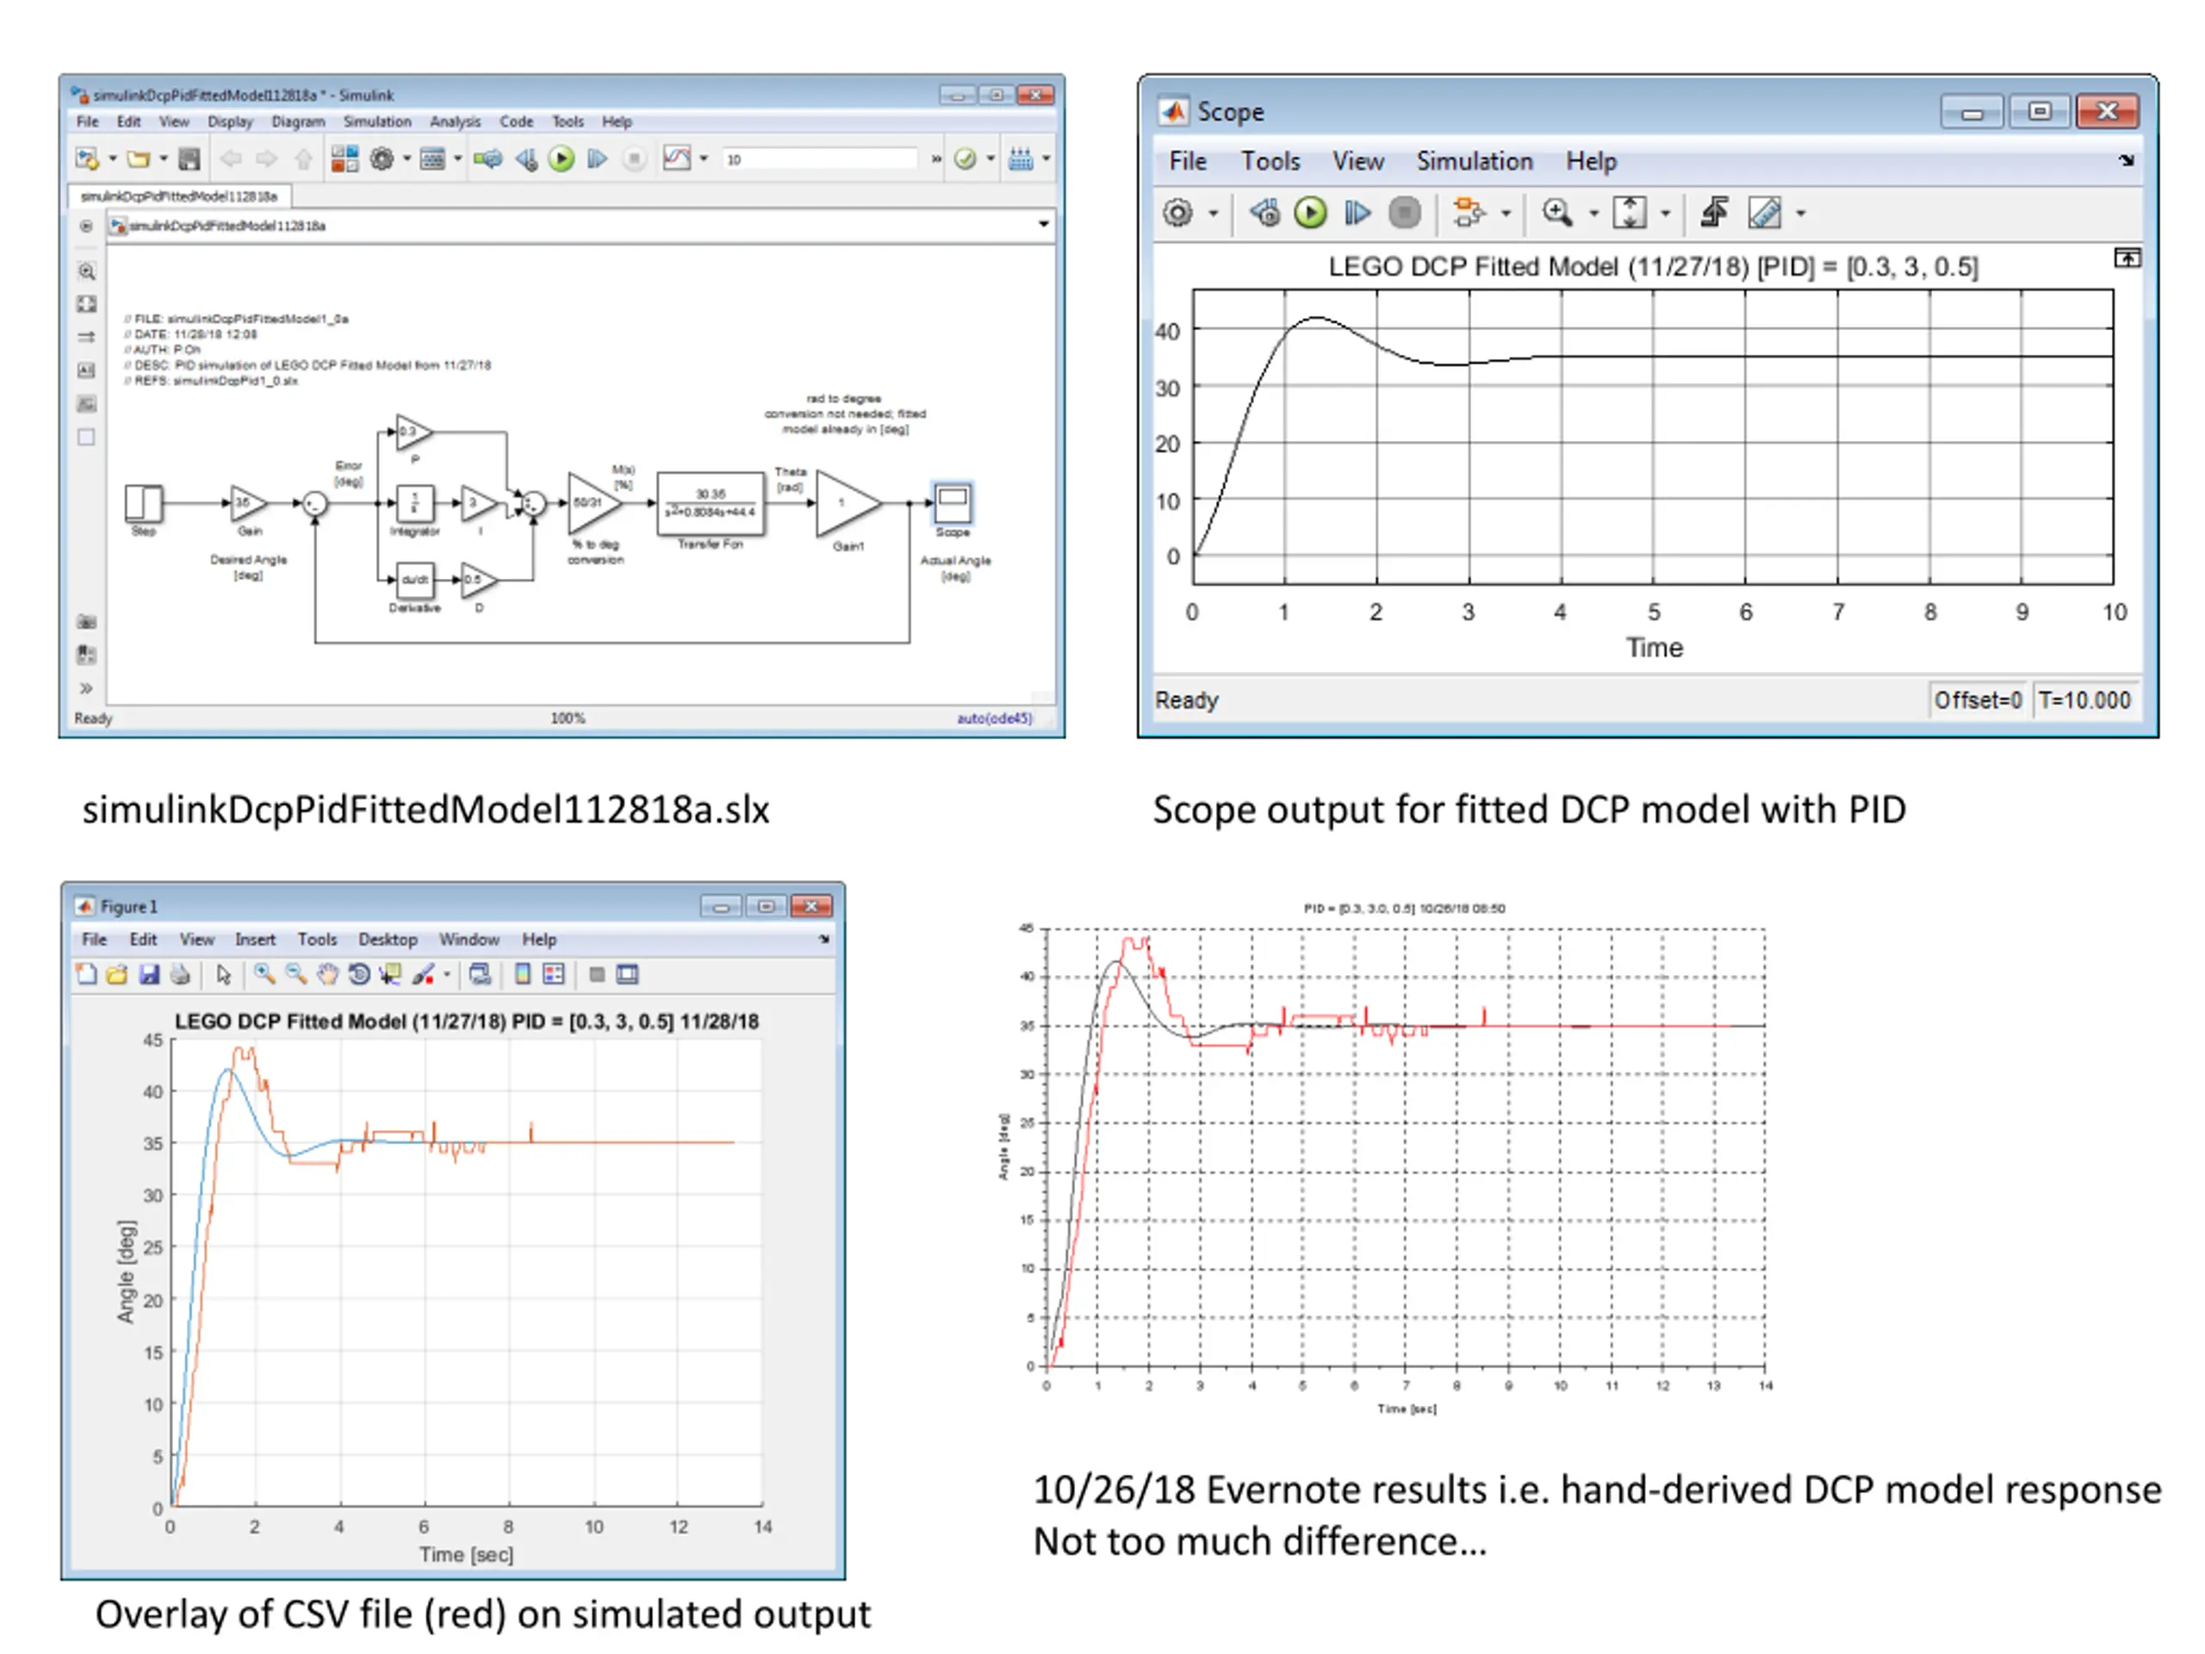2205x1654 pixels.
Task: Open the Figure 1 Insert menu
Action: click(x=255, y=939)
